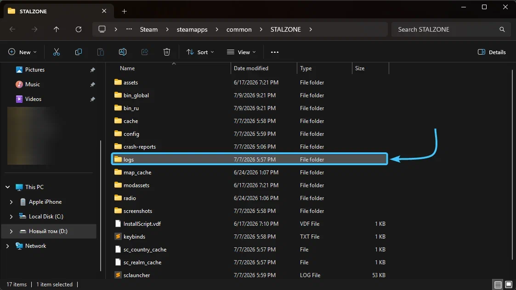Switch to large thumbnails view icon
516x290 pixels.
coord(509,284)
